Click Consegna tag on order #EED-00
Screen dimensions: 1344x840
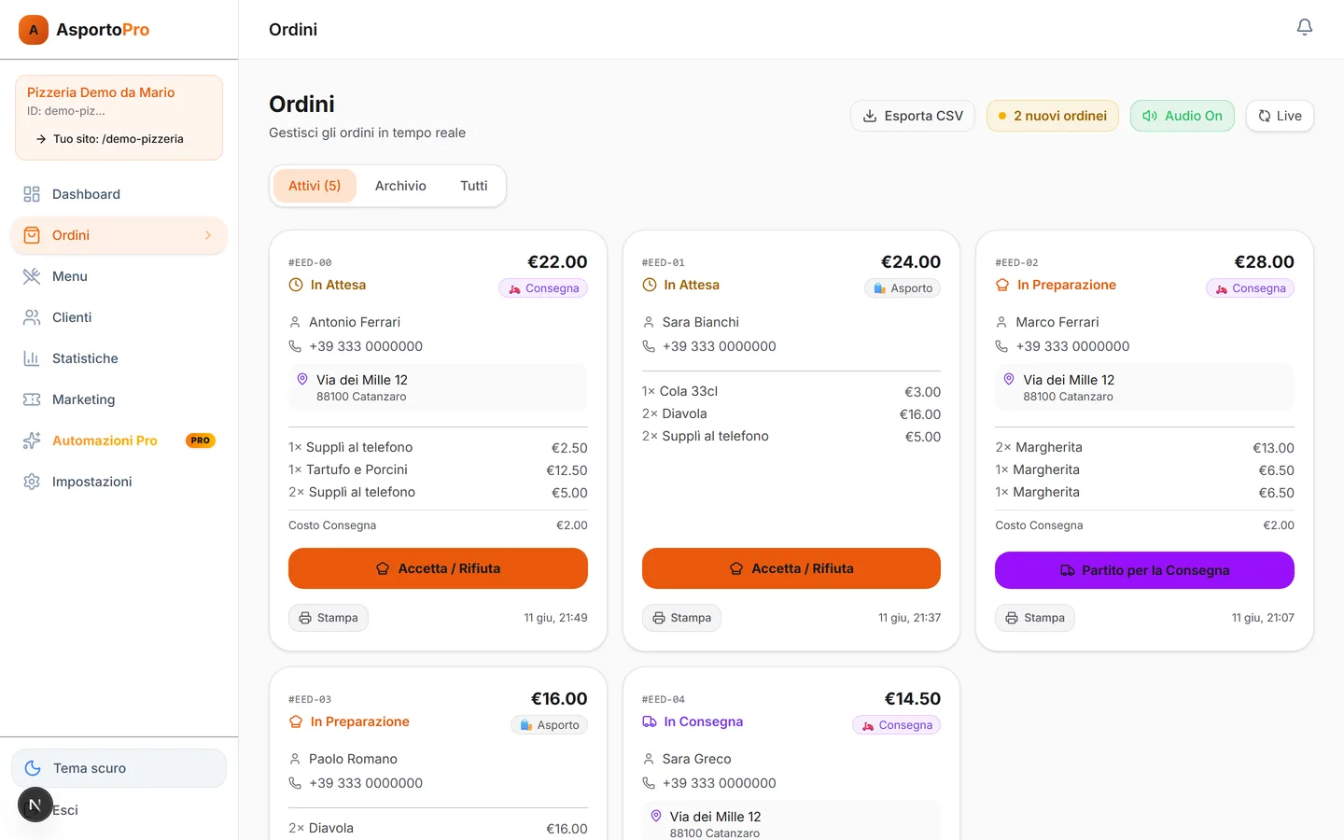click(x=543, y=288)
